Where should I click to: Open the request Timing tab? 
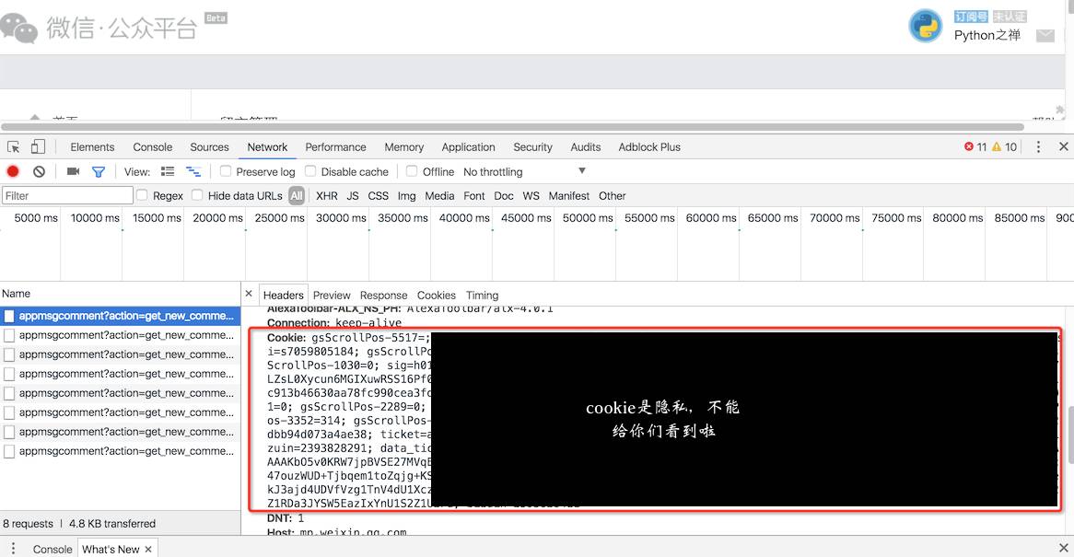click(483, 296)
